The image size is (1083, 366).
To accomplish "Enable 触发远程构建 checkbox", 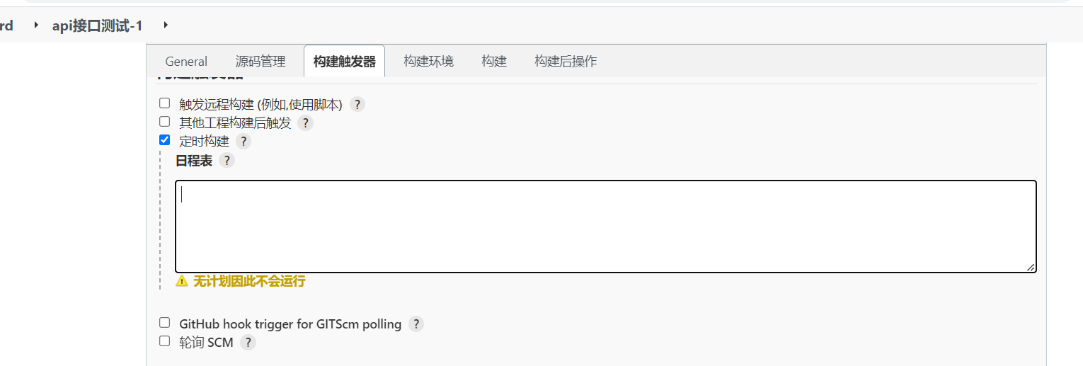I will pos(165,103).
